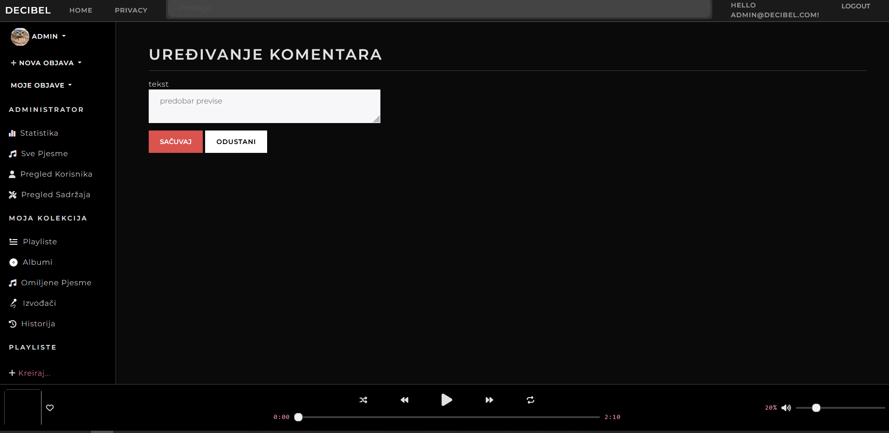Expand the ADMIN user dropdown
This screenshot has height=433, width=889.
pyautogui.click(x=48, y=36)
